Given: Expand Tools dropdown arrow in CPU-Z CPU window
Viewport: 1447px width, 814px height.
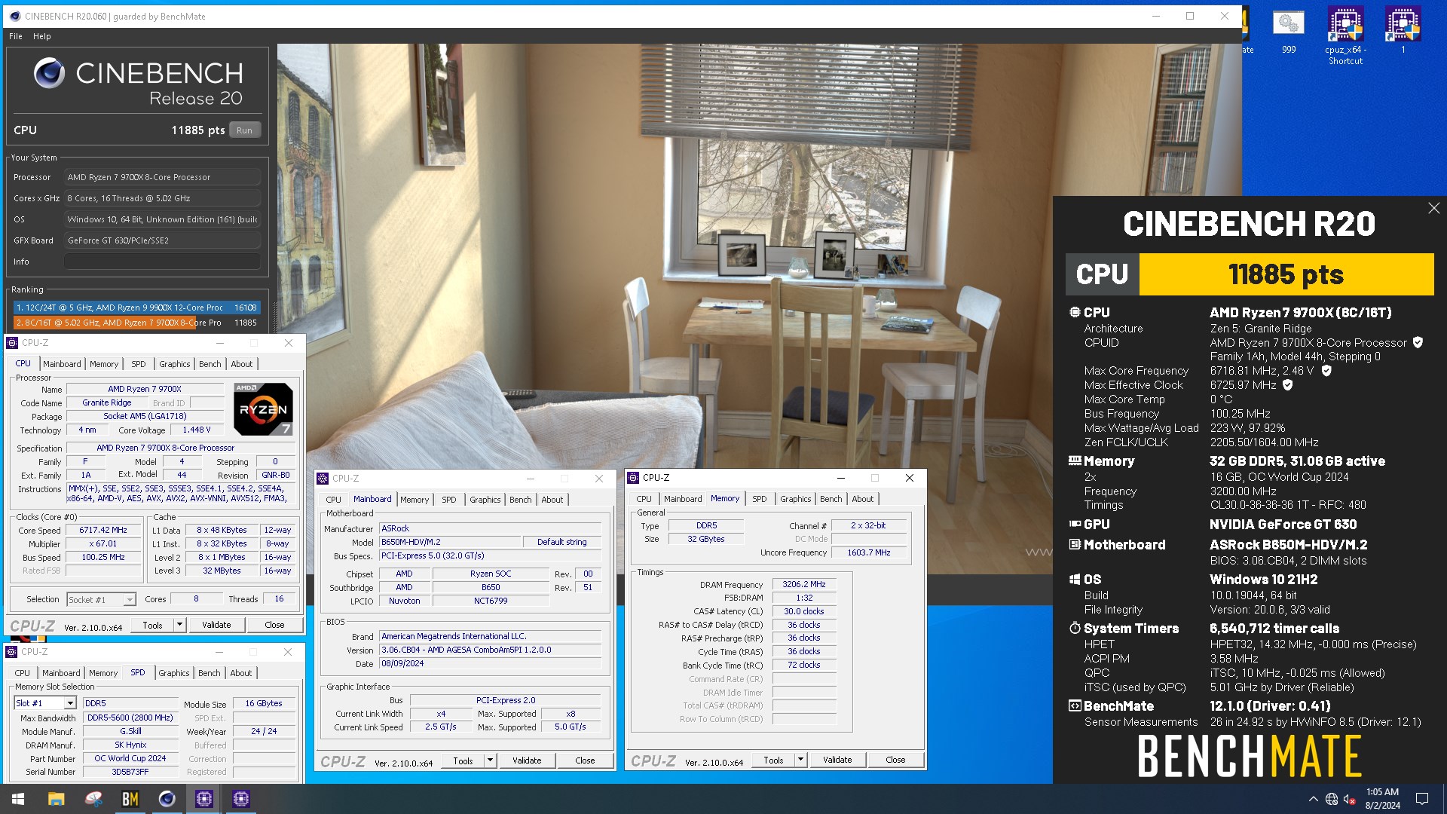Looking at the screenshot, I should [179, 625].
